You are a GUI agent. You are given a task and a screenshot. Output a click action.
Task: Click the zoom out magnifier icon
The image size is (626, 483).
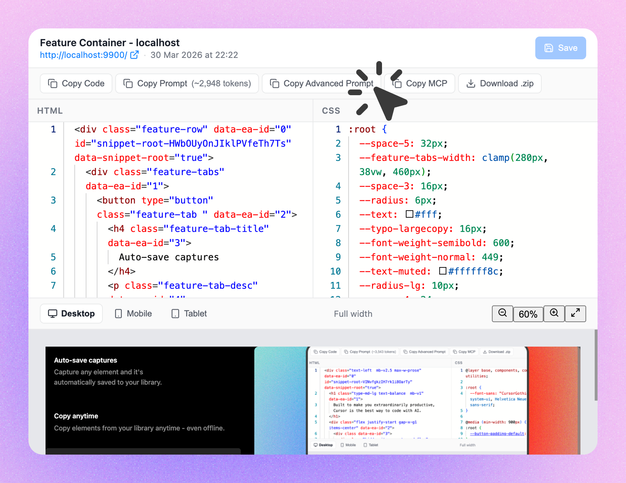point(502,314)
